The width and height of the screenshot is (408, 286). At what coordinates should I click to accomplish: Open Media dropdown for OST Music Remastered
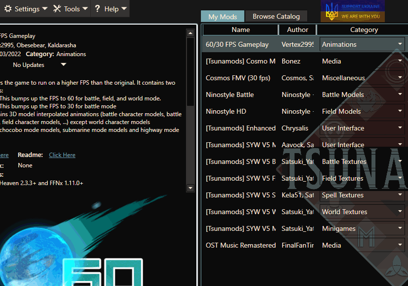pos(362,245)
